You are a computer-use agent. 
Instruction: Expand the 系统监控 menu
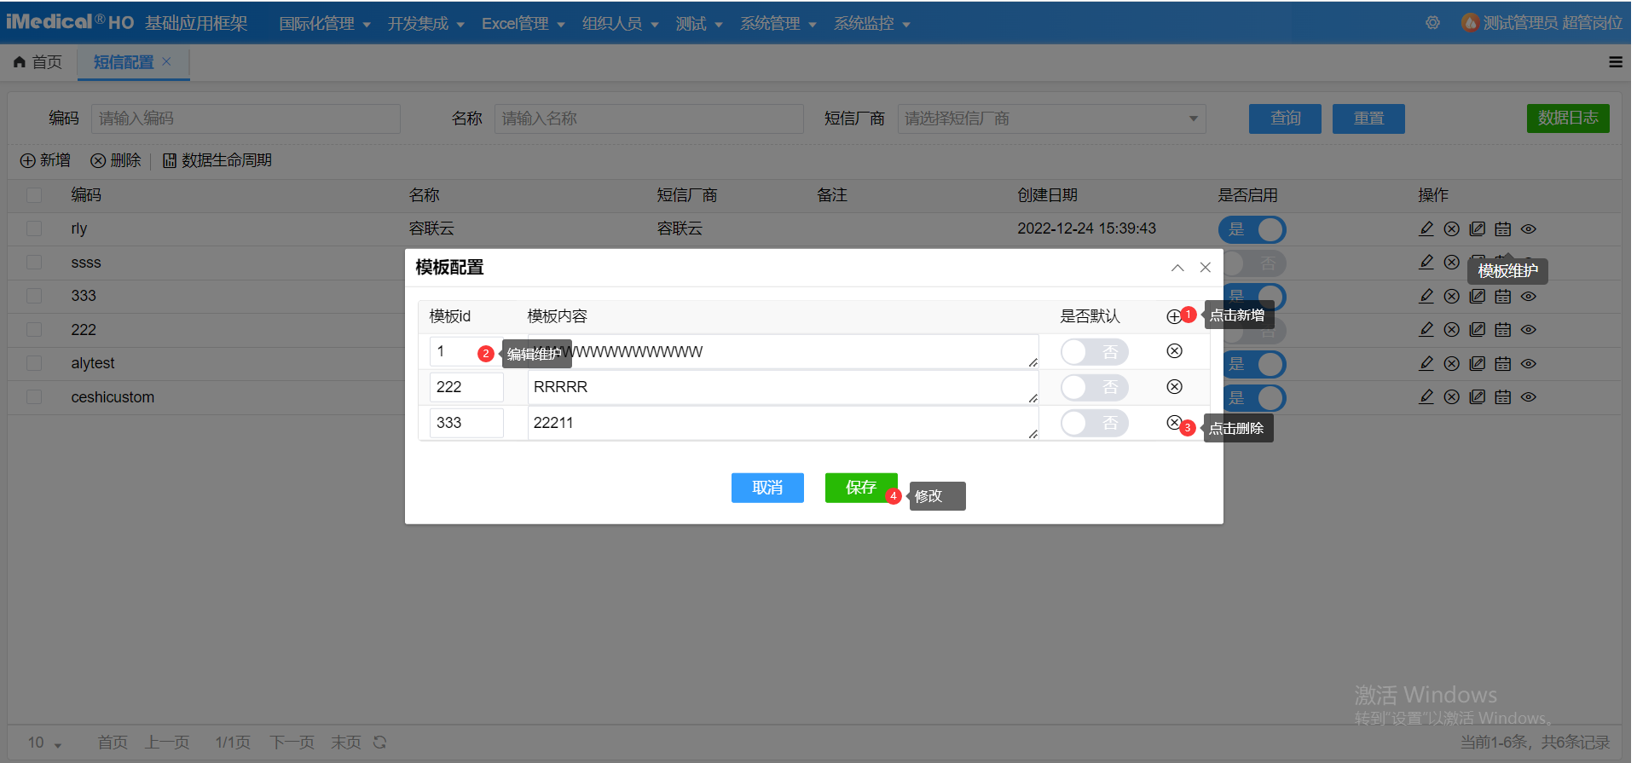(871, 24)
